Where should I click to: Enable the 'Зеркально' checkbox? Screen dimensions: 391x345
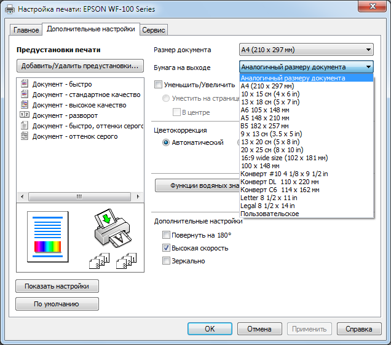click(166, 261)
